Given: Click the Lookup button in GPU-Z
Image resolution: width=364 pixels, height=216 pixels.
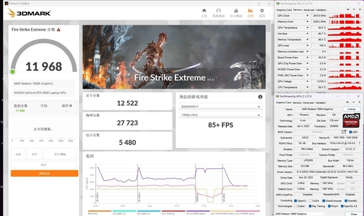Looking at the screenshot, I should [351, 109].
